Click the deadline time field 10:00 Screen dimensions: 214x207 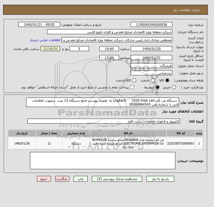tap(109, 49)
